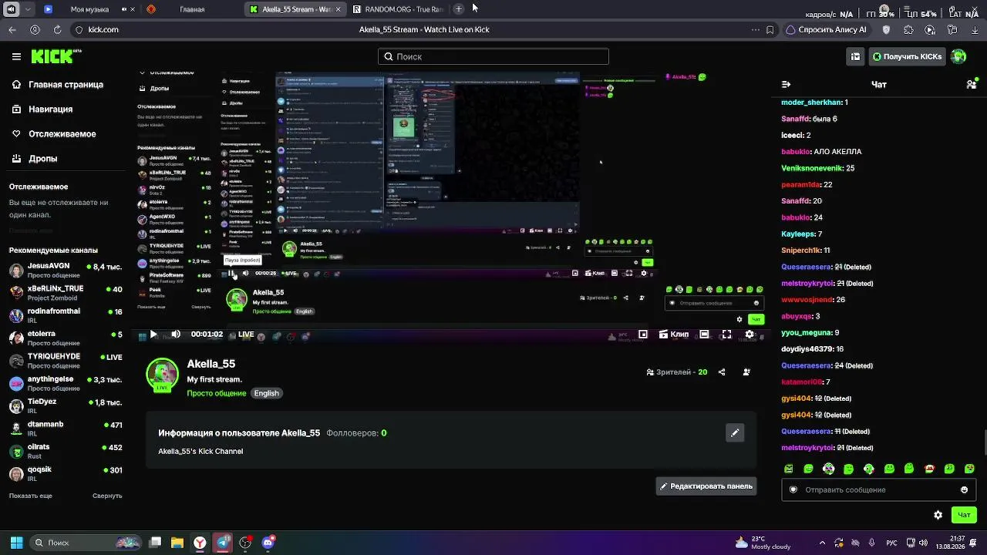Open File Explorer from taskbar

177,543
